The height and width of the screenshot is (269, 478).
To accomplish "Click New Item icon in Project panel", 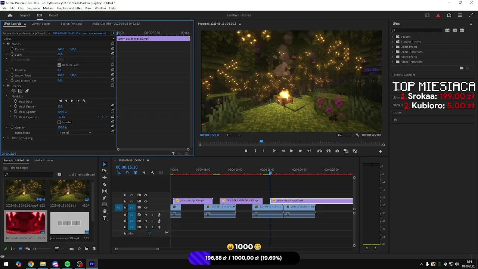I will pyautogui.click(x=94, y=249).
